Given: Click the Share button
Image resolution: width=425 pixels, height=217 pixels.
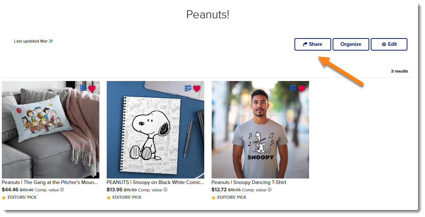Looking at the screenshot, I should [312, 44].
